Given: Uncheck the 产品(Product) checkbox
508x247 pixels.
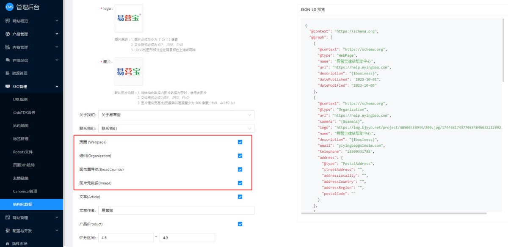Looking at the screenshot, I should (240, 224).
